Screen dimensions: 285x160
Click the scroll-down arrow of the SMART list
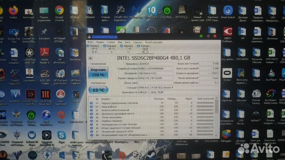216,135
